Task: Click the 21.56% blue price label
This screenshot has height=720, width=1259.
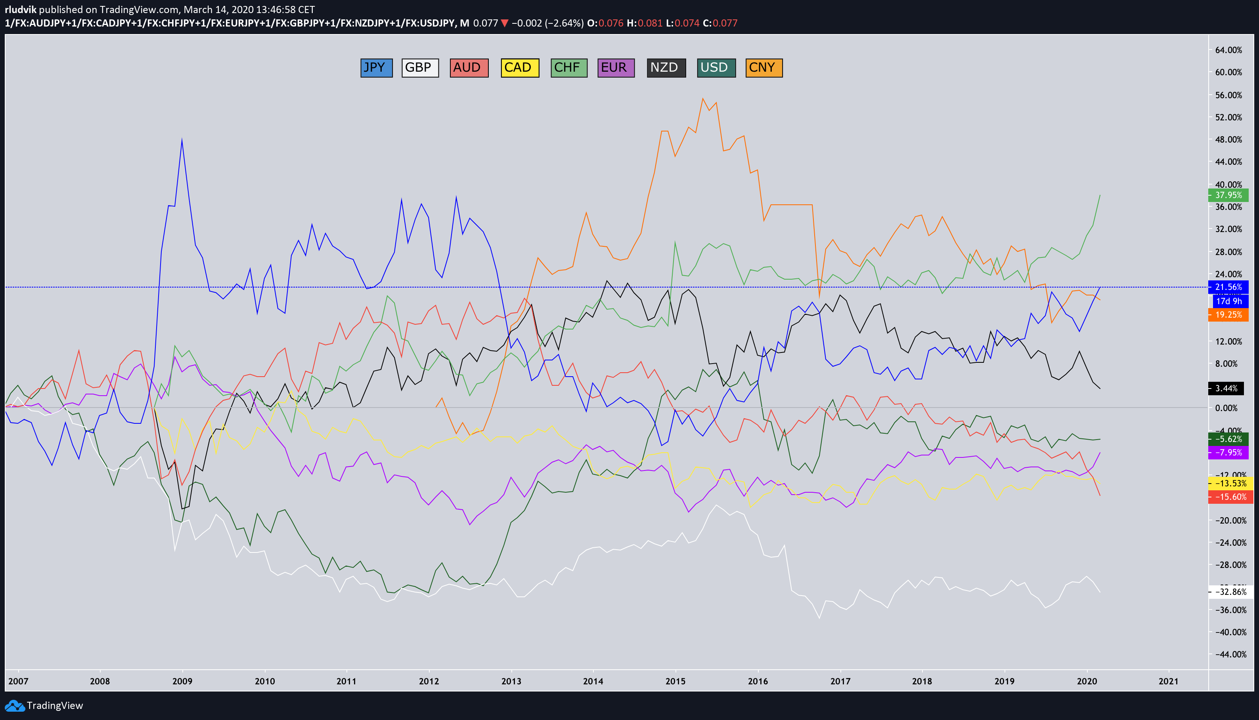Action: [1228, 287]
